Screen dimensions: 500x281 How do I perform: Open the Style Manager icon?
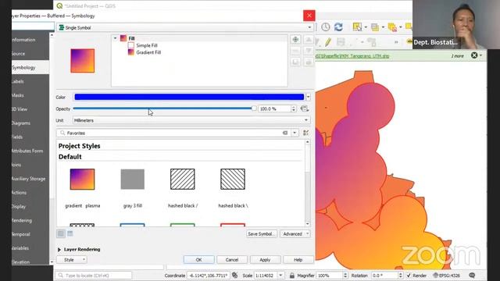coord(305,133)
